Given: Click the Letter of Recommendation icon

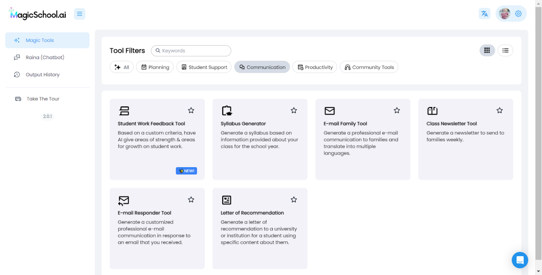Looking at the screenshot, I should coord(227,200).
